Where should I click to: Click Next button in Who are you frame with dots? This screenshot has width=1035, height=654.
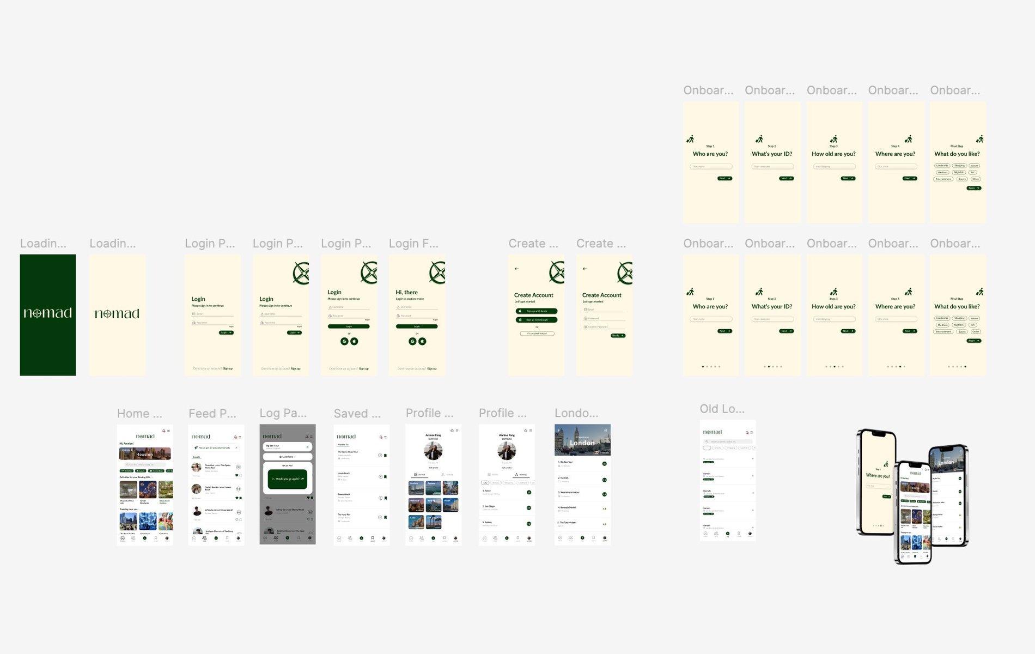[x=724, y=331]
